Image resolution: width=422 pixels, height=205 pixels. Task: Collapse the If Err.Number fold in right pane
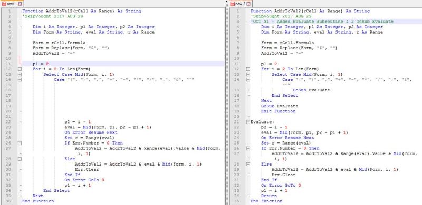coord(248,148)
